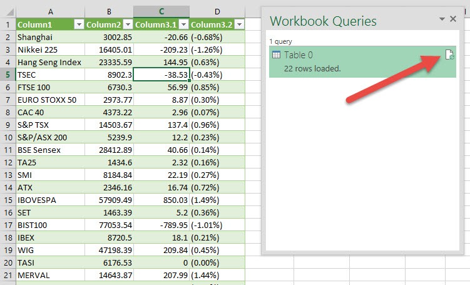Image resolution: width=470 pixels, height=285 pixels.
Task: Select the WIG cell
Action: tap(50, 250)
